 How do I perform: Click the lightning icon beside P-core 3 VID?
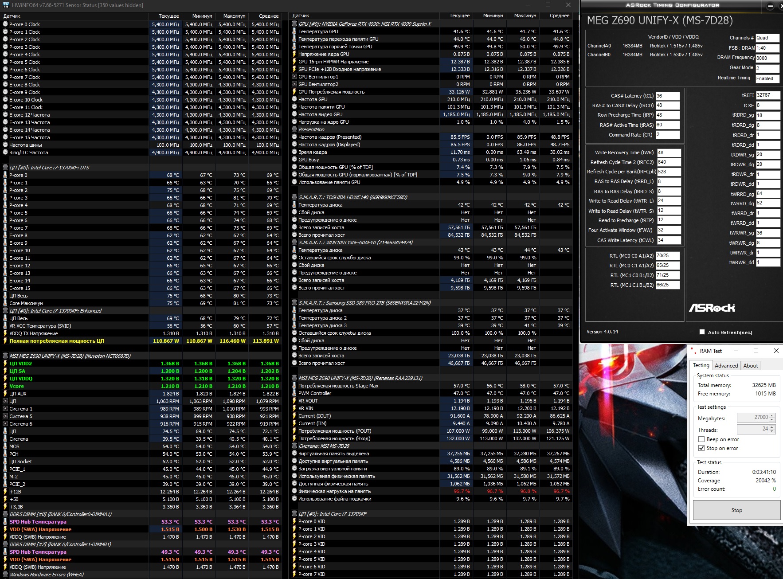coord(294,544)
